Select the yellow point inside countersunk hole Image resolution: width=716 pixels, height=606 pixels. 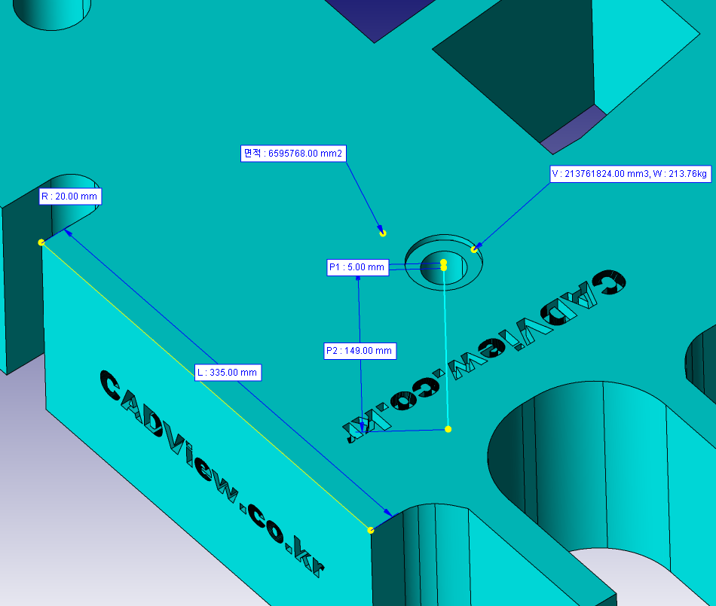444,264
